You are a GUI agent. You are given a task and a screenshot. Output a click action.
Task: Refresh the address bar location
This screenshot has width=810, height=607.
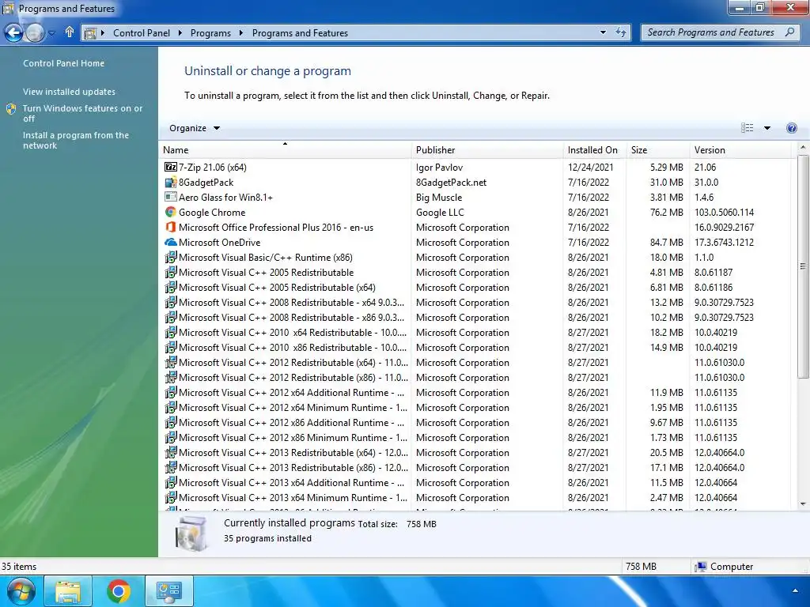pos(621,32)
